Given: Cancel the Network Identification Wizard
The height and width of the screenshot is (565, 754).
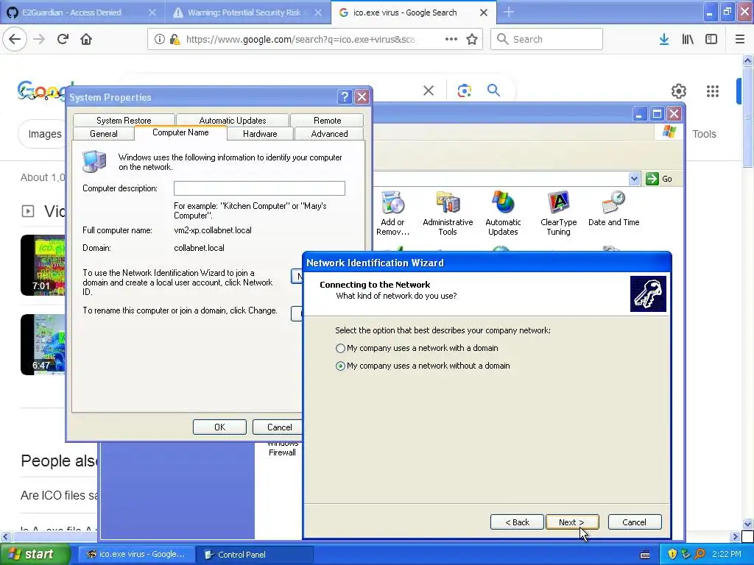Looking at the screenshot, I should coord(634,522).
